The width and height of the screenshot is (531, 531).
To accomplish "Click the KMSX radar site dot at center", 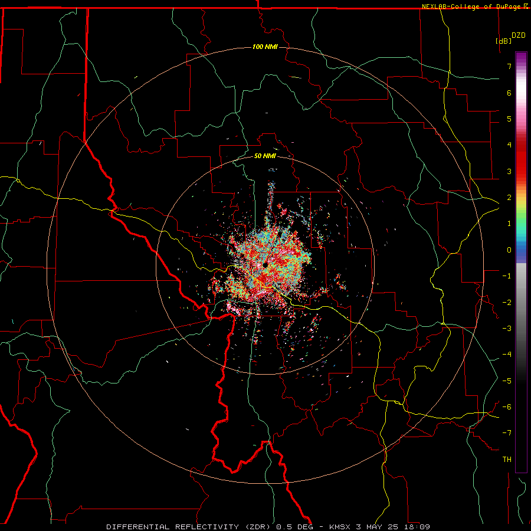I will [x=265, y=265].
